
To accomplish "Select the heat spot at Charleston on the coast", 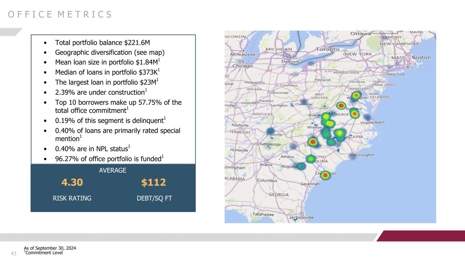I will [325, 175].
